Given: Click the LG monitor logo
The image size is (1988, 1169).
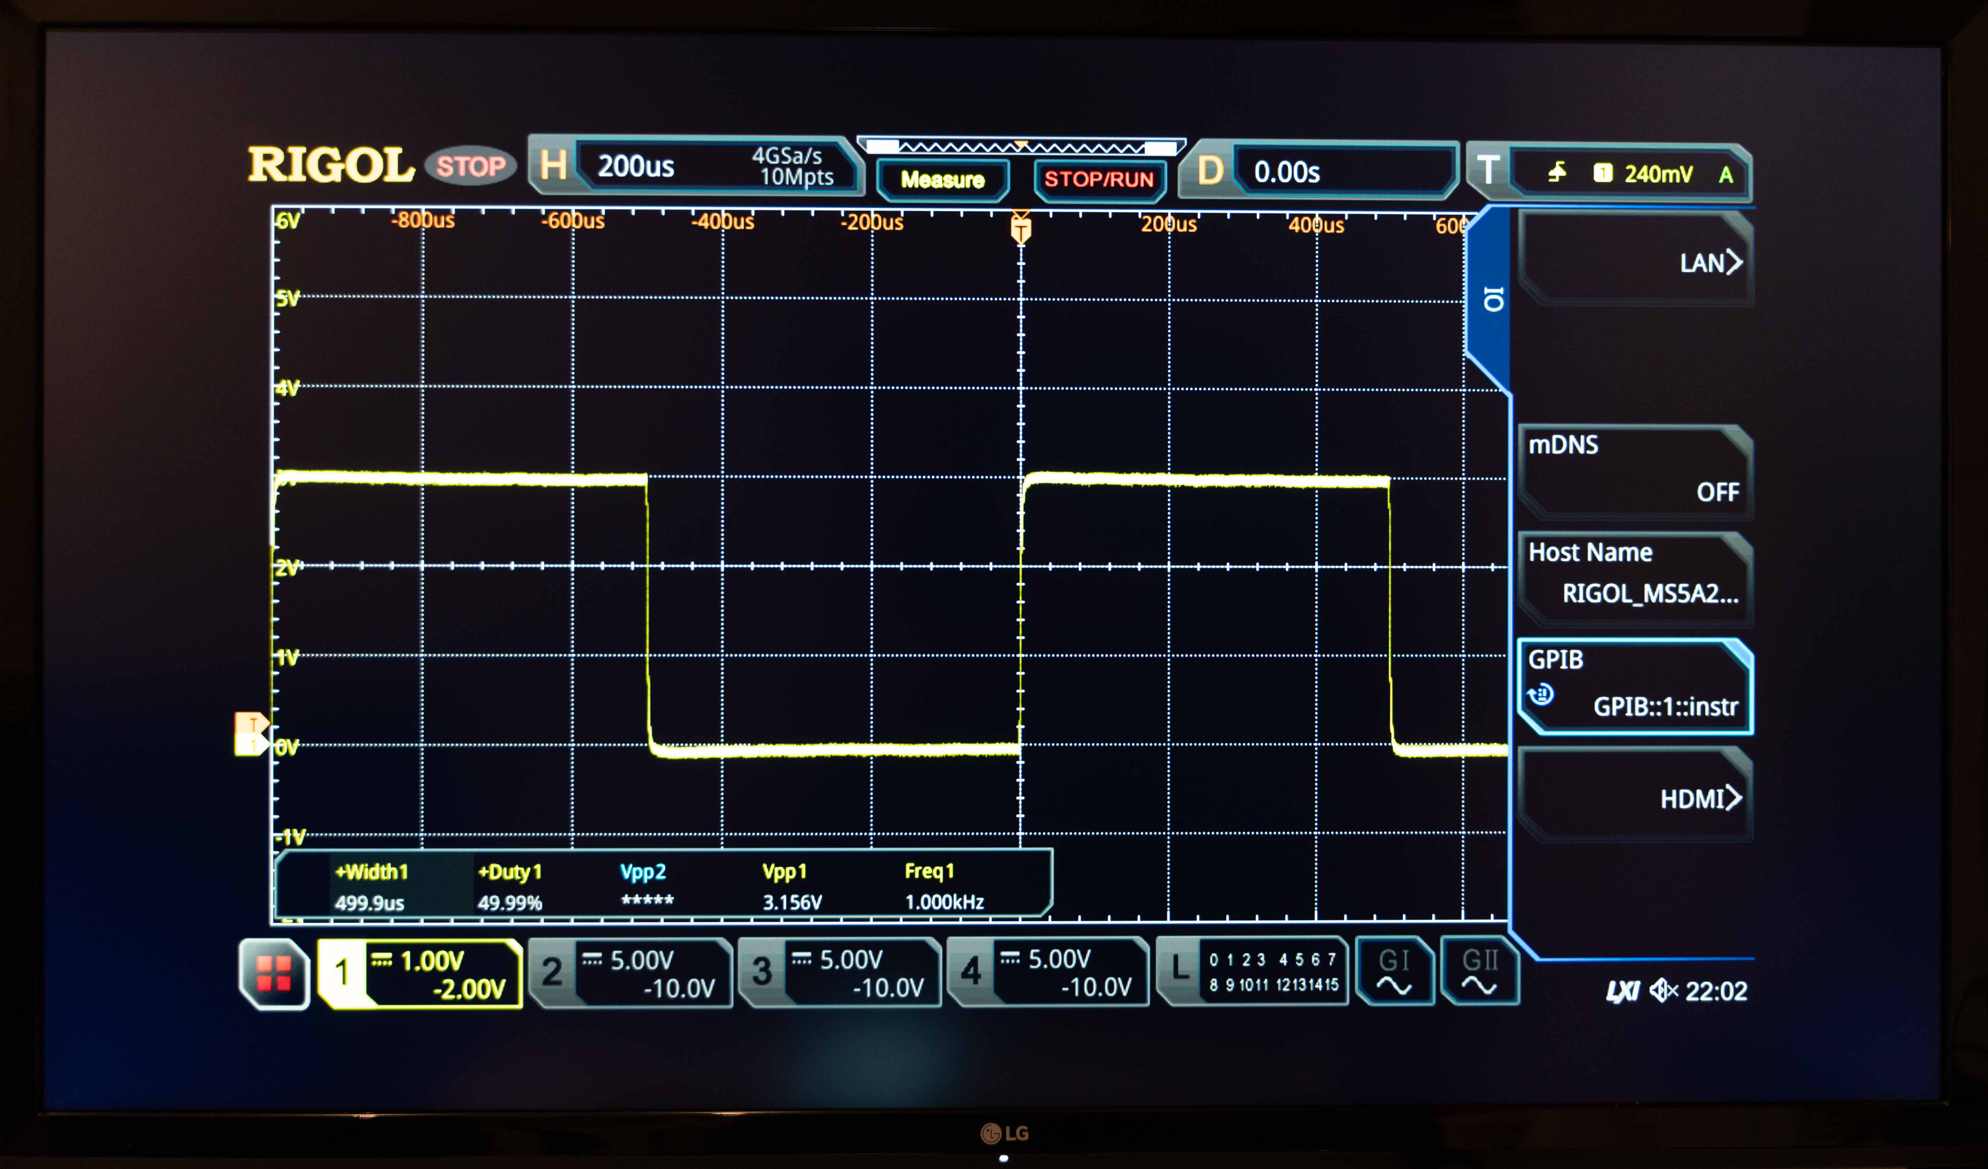Looking at the screenshot, I should click(1004, 1133).
